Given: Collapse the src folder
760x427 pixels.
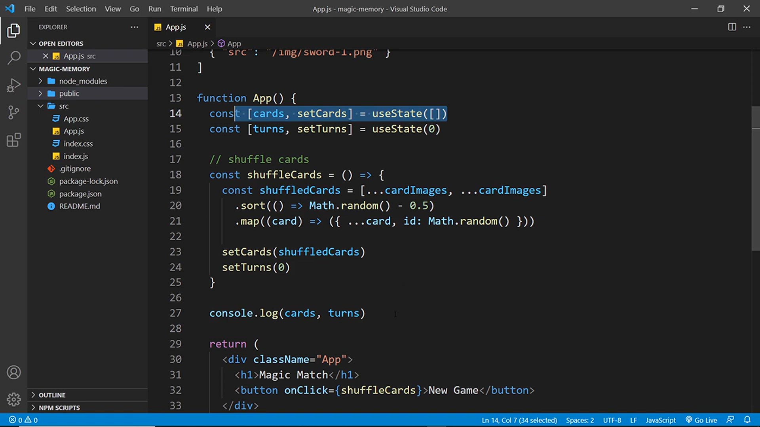Looking at the screenshot, I should (40, 106).
